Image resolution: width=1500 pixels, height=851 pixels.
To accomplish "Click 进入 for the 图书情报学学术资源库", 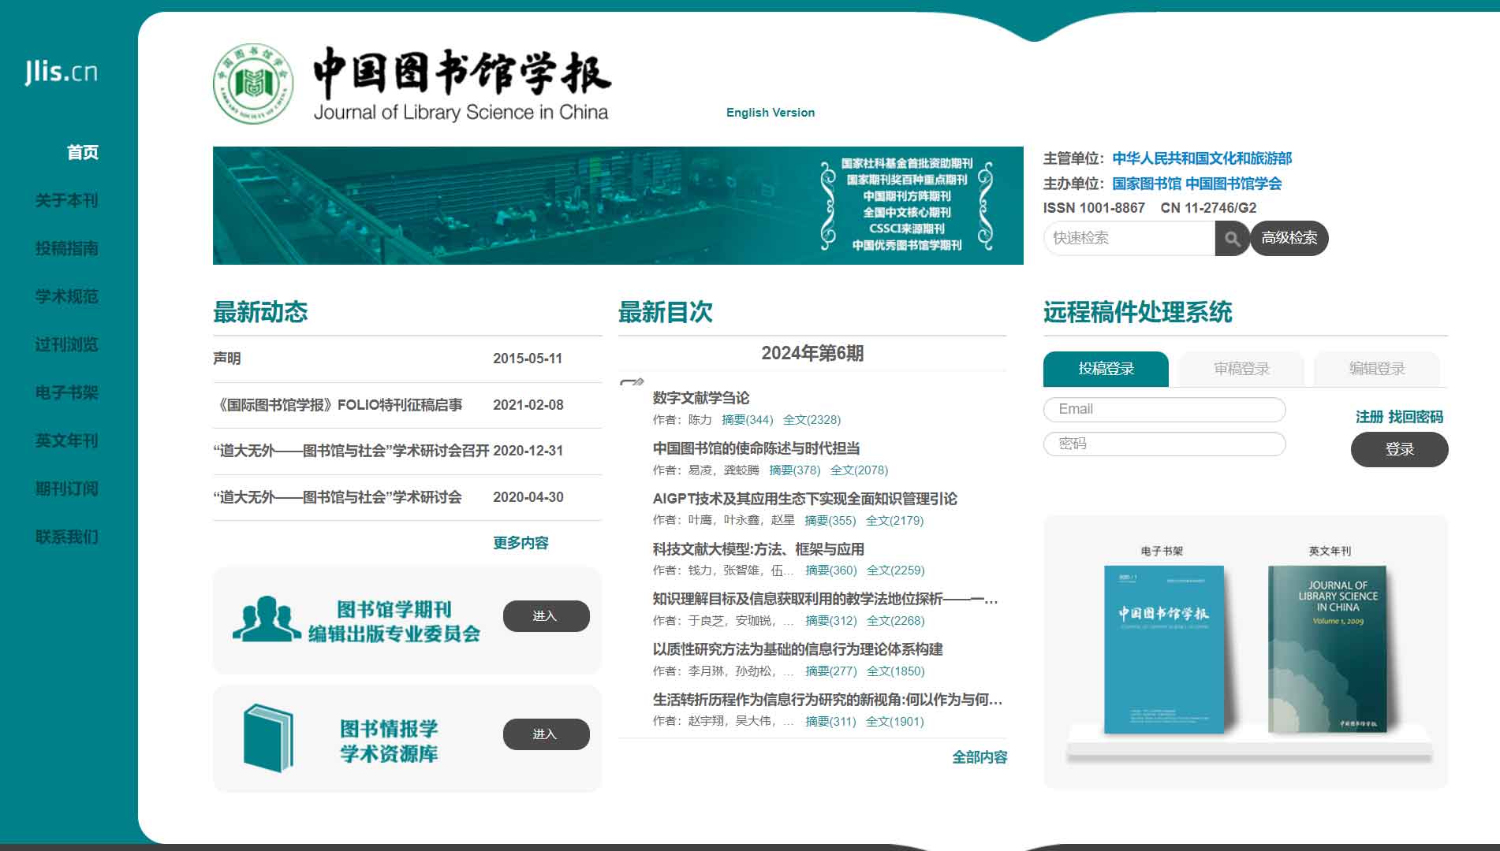I will 546,734.
